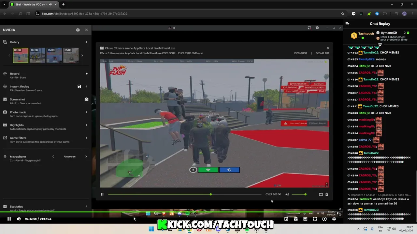Open NVIDIA overlay settings gear
Image resolution: width=417 pixels, height=234 pixels.
click(78, 30)
